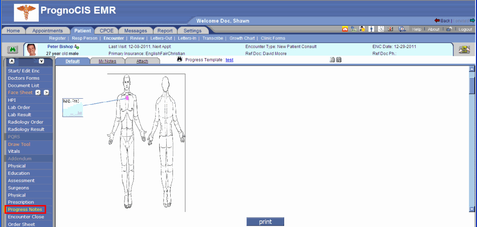Open the Growth Chart submenu item

(242, 38)
